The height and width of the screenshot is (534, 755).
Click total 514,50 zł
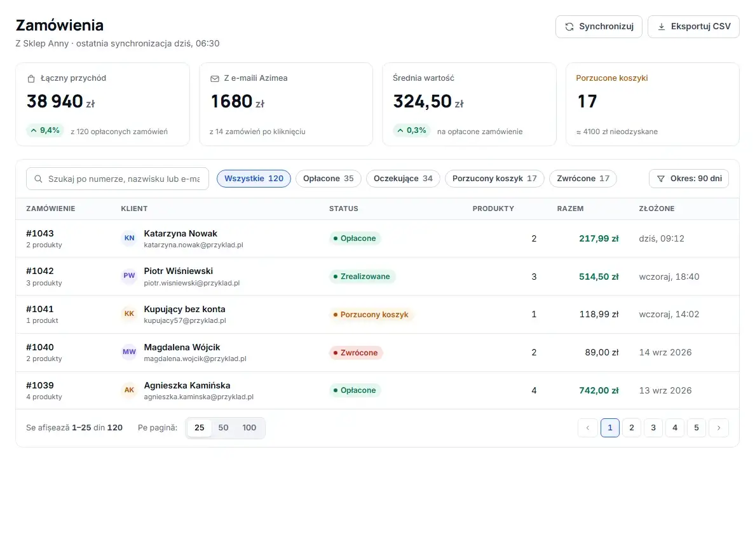[599, 277]
